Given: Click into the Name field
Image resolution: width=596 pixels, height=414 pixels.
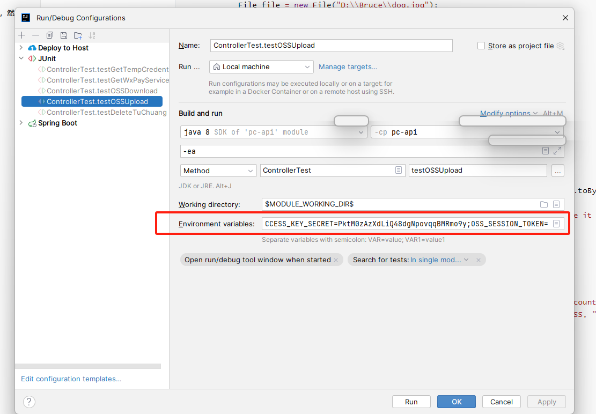Looking at the screenshot, I should pyautogui.click(x=331, y=46).
